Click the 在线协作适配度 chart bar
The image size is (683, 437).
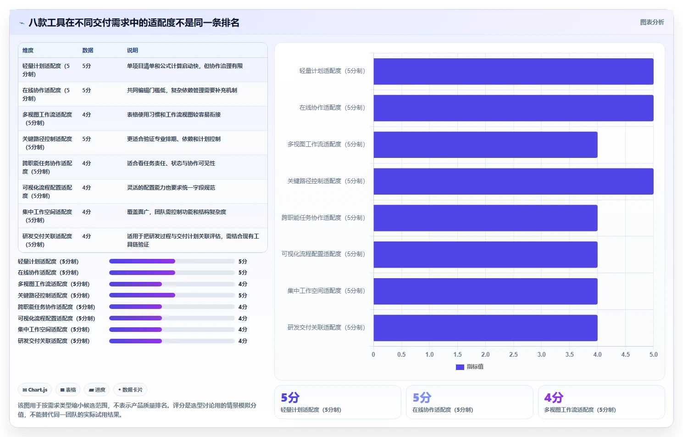[x=513, y=108]
